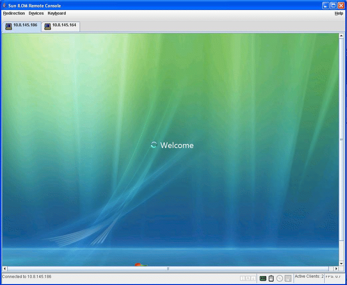Screen dimensions: 347x285
Task: Click the console icon on tab 10.8.145.186
Action: pos(8,27)
